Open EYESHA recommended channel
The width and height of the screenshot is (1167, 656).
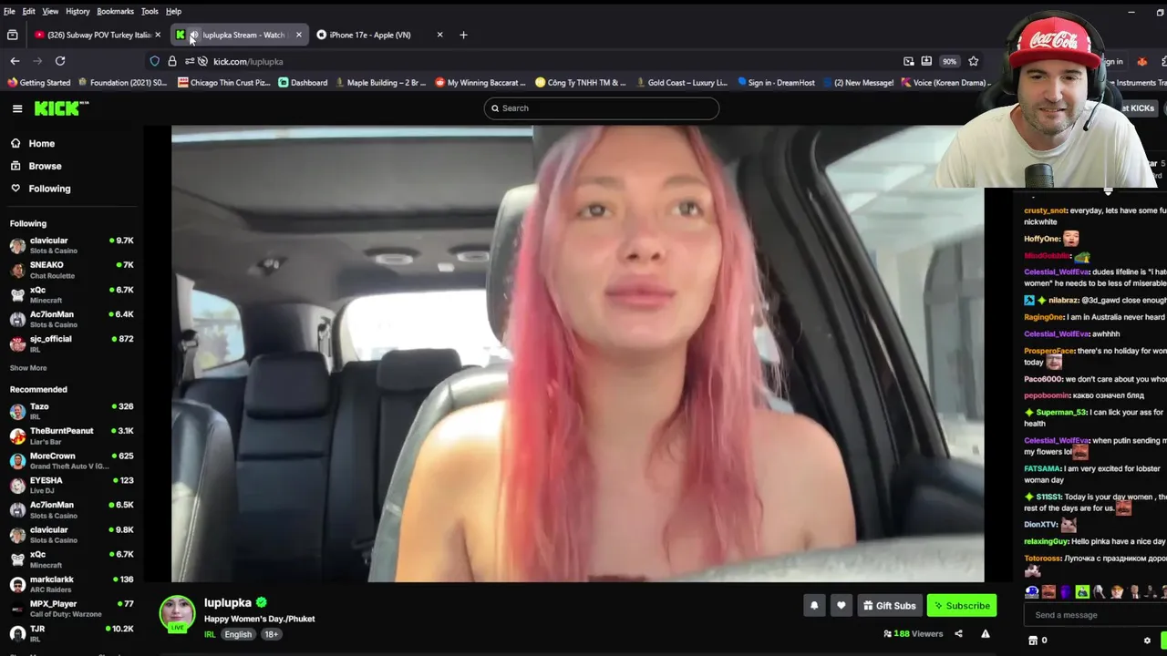tap(71, 485)
